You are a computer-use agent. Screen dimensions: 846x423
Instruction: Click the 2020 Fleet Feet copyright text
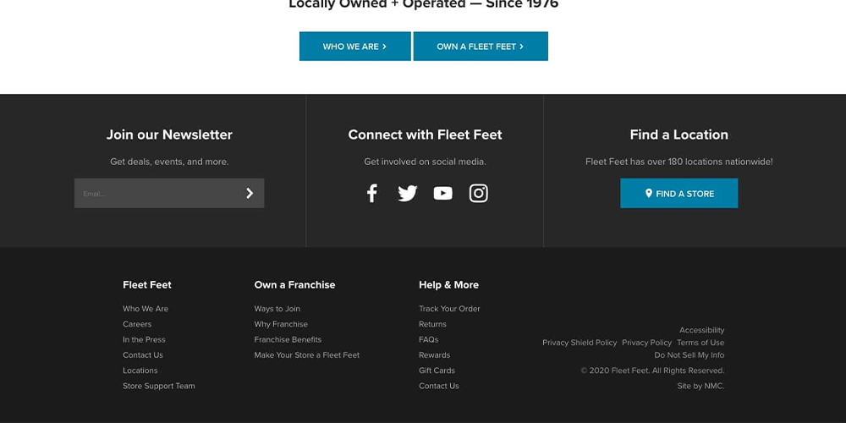tap(653, 371)
